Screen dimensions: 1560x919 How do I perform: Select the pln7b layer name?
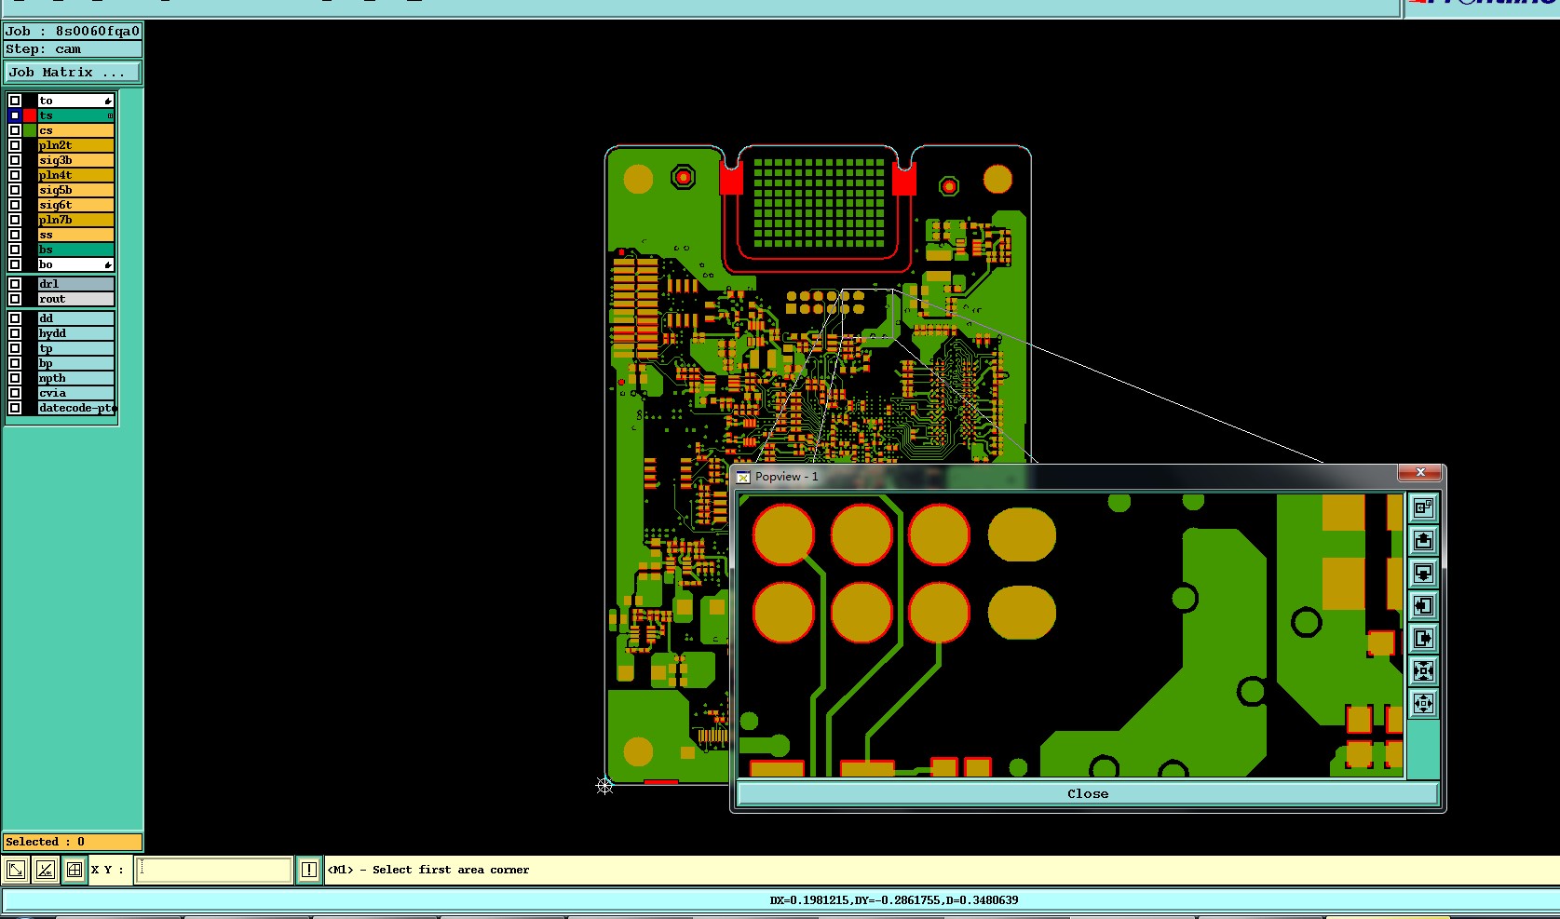[75, 220]
